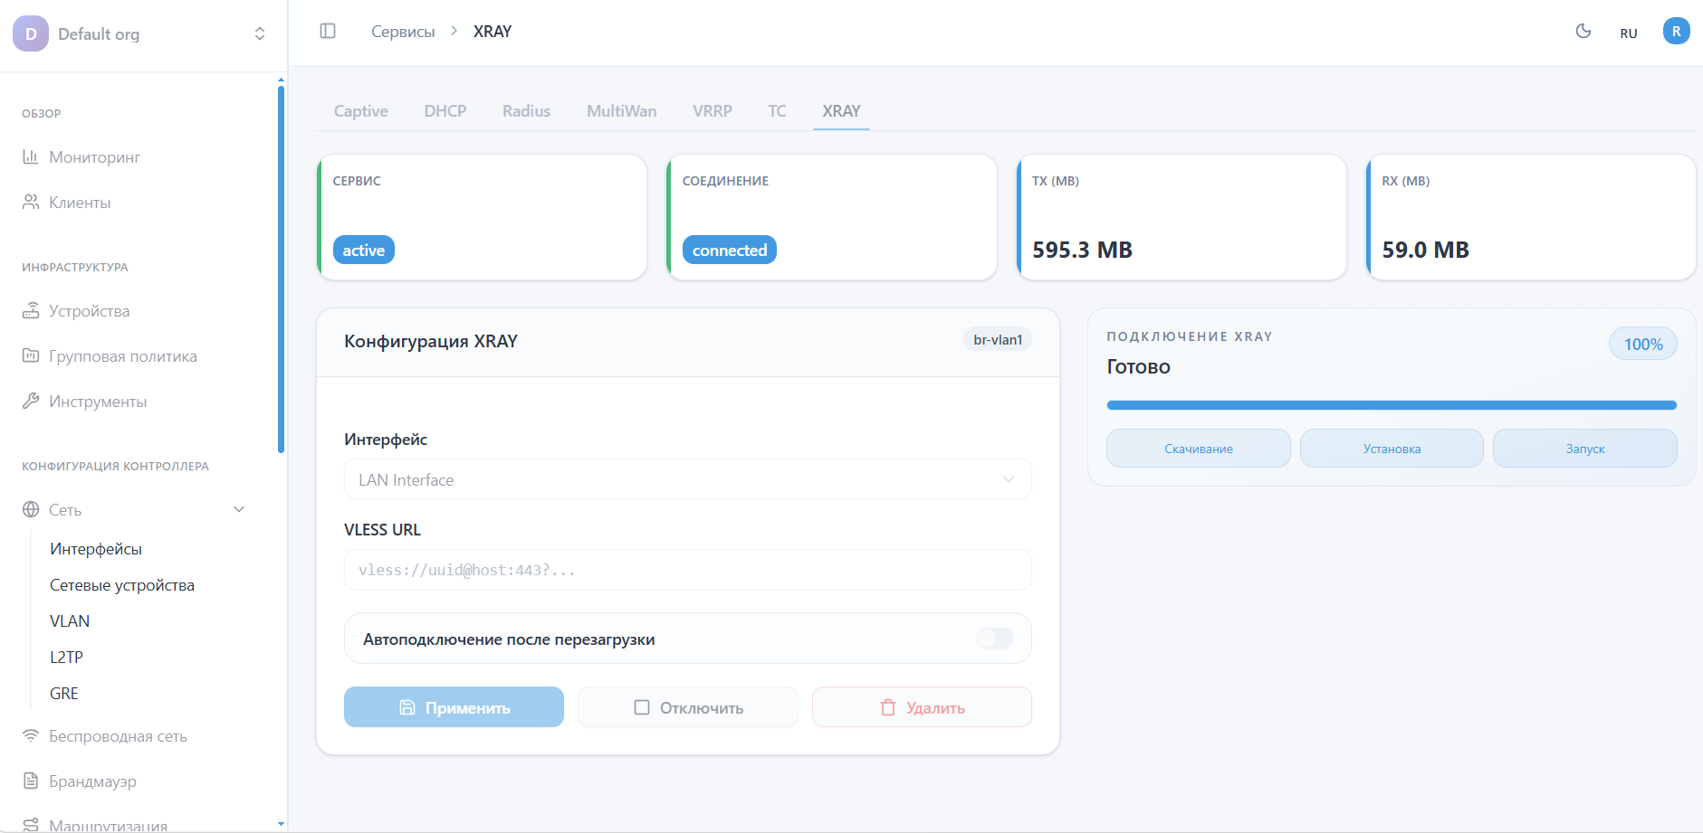Image resolution: width=1703 pixels, height=833 pixels.
Task: Click the Удалить button
Action: point(922,707)
